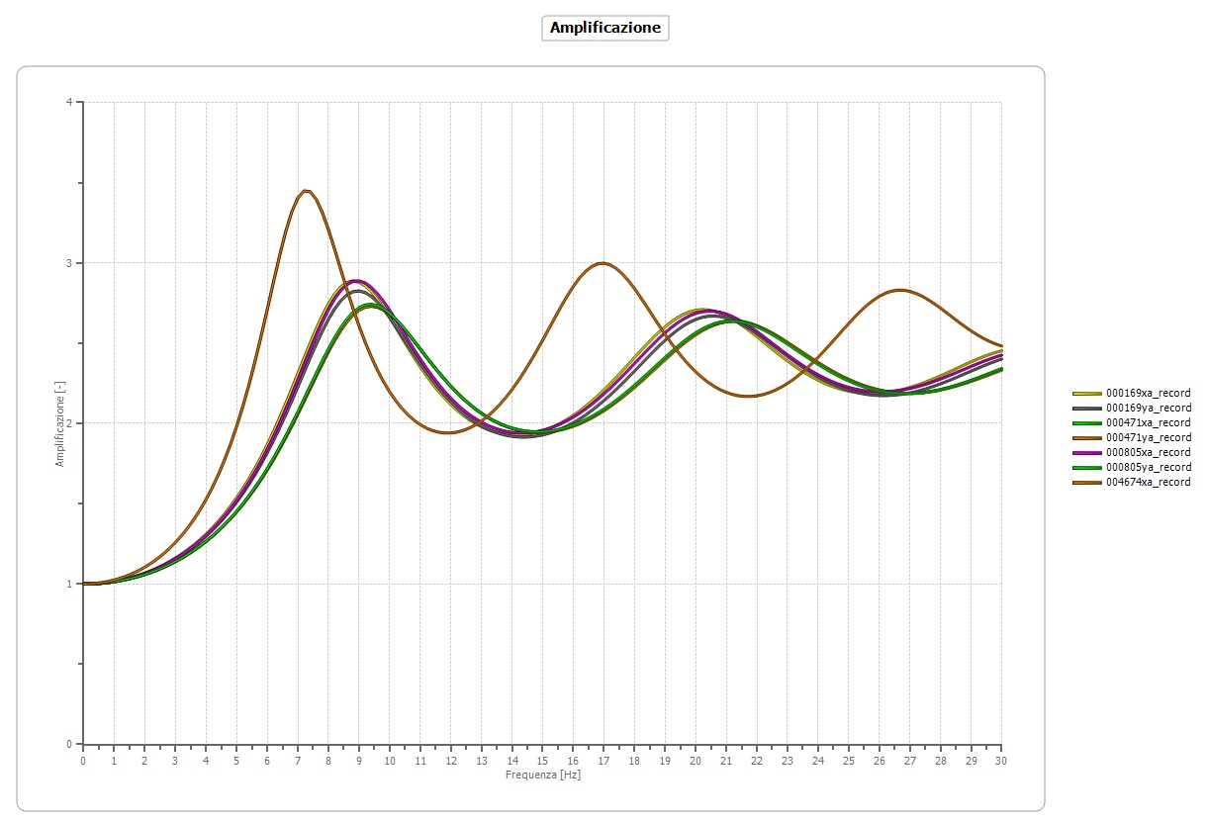Click the Amplificazione chart title
Screen dimensions: 1207x823
coord(605,28)
